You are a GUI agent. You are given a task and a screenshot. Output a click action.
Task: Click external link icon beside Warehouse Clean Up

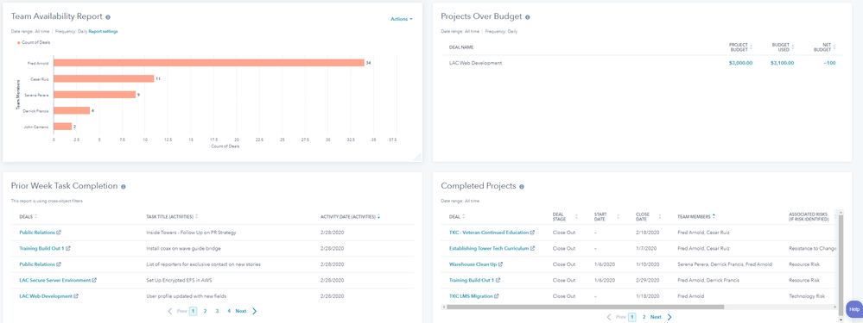click(x=501, y=264)
